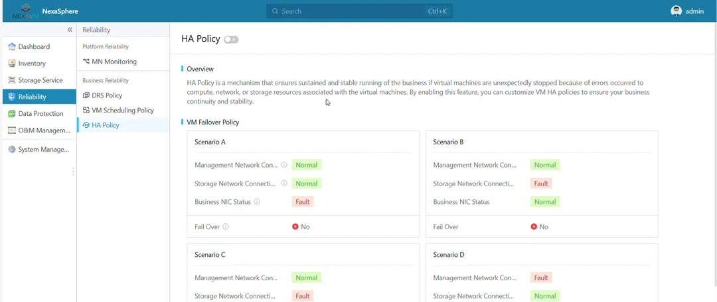The image size is (717, 302).
Task: Click the Business Reliability group label
Action: [x=106, y=80]
